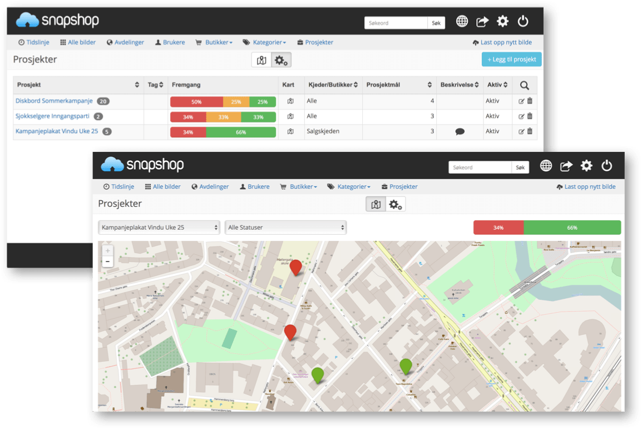The height and width of the screenshot is (429, 642).
Task: Click the red map pin above the green park
Action: coord(290,332)
